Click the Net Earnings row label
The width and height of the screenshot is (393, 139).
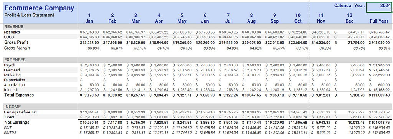[x=17, y=123]
